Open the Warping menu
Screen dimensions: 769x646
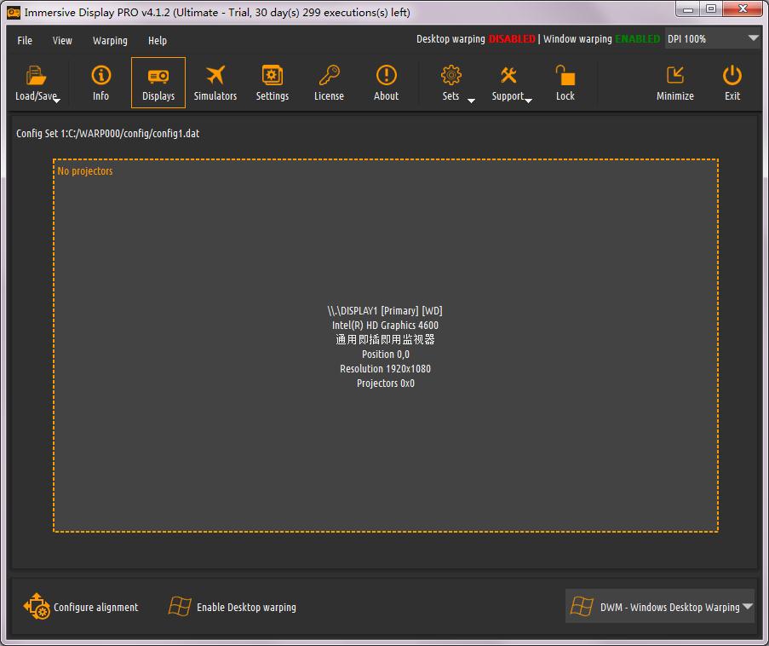pos(110,40)
